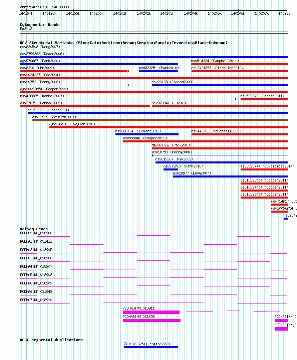
Task: Select the 5q31.3 cytogenetic band label
Action: coord(26,29)
